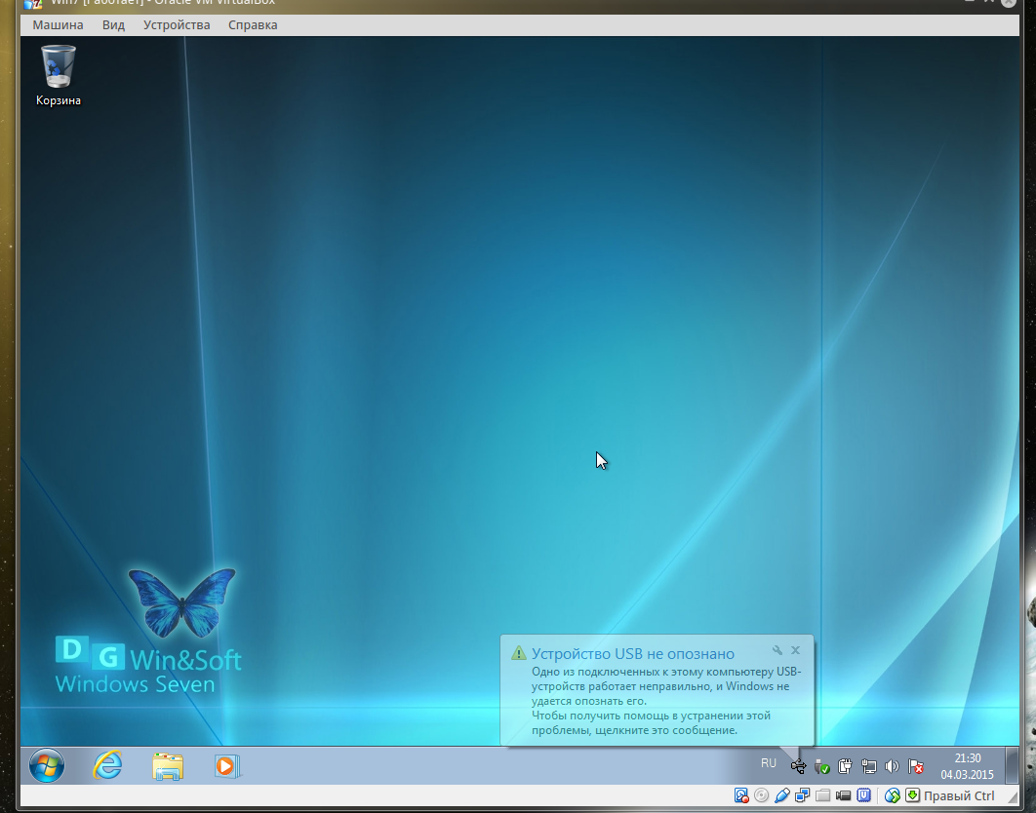This screenshot has height=813, width=1036.
Task: Click VirtualBox USB devices indicator
Action: [781, 795]
